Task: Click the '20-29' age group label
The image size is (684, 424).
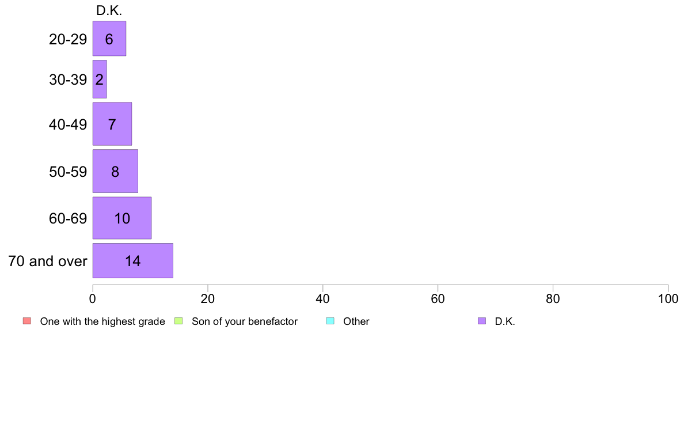Action: [68, 39]
